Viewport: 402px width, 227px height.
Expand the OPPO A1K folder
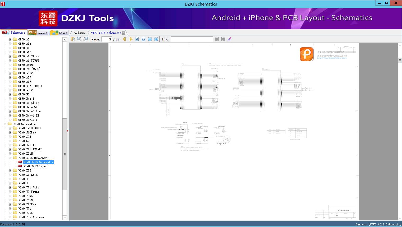pyautogui.click(x=10, y=52)
